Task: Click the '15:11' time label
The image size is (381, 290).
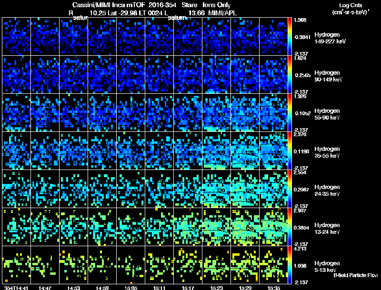Action: coord(159,288)
